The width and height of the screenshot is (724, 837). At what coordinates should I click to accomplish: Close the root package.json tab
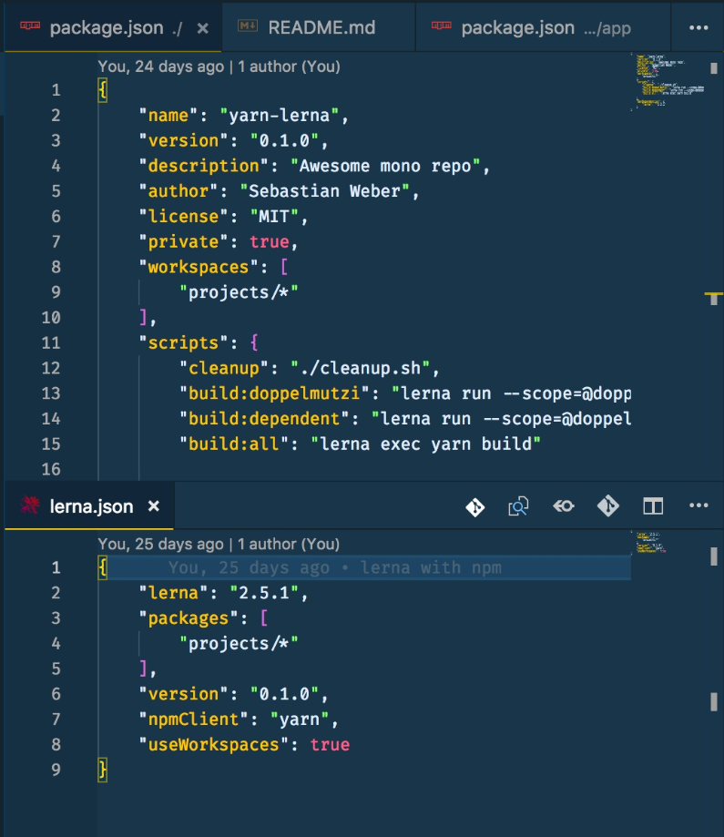[x=203, y=28]
